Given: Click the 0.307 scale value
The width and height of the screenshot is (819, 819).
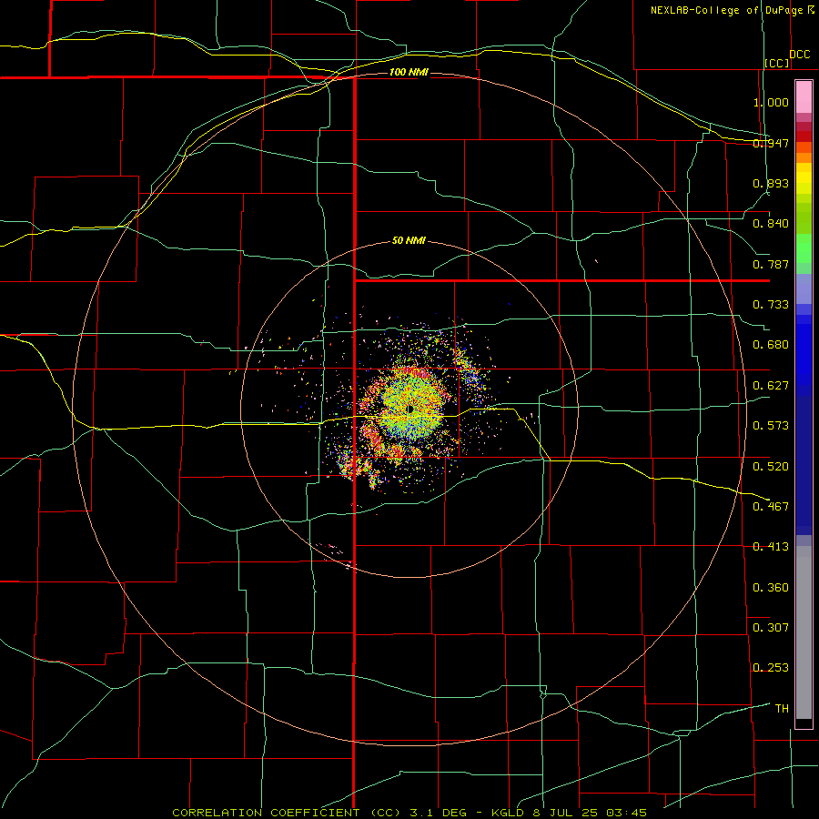Looking at the screenshot, I should (x=771, y=628).
